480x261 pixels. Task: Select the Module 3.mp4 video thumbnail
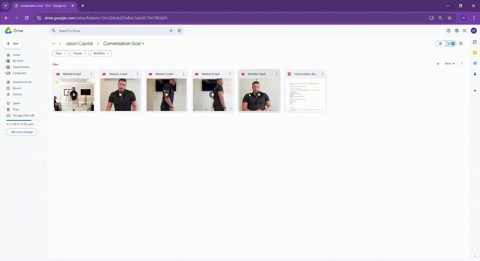167,95
